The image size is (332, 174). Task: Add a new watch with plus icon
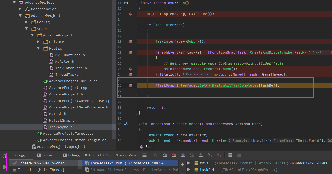coord(182,164)
